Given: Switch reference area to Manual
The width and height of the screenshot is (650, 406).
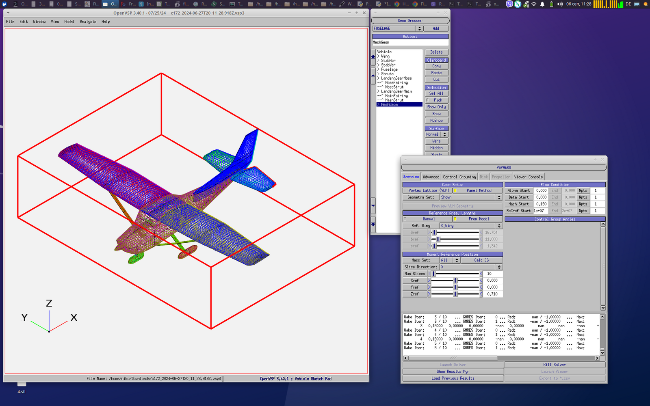Looking at the screenshot, I should point(427,219).
